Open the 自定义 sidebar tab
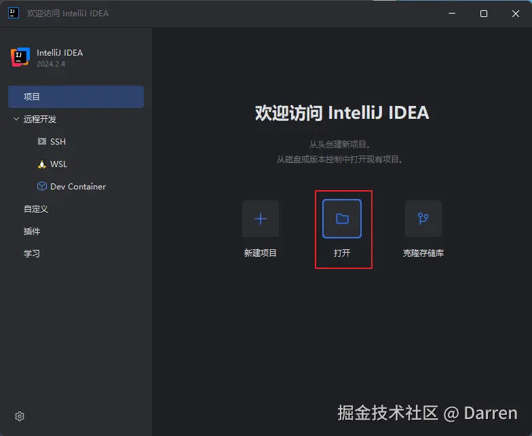 coord(35,209)
